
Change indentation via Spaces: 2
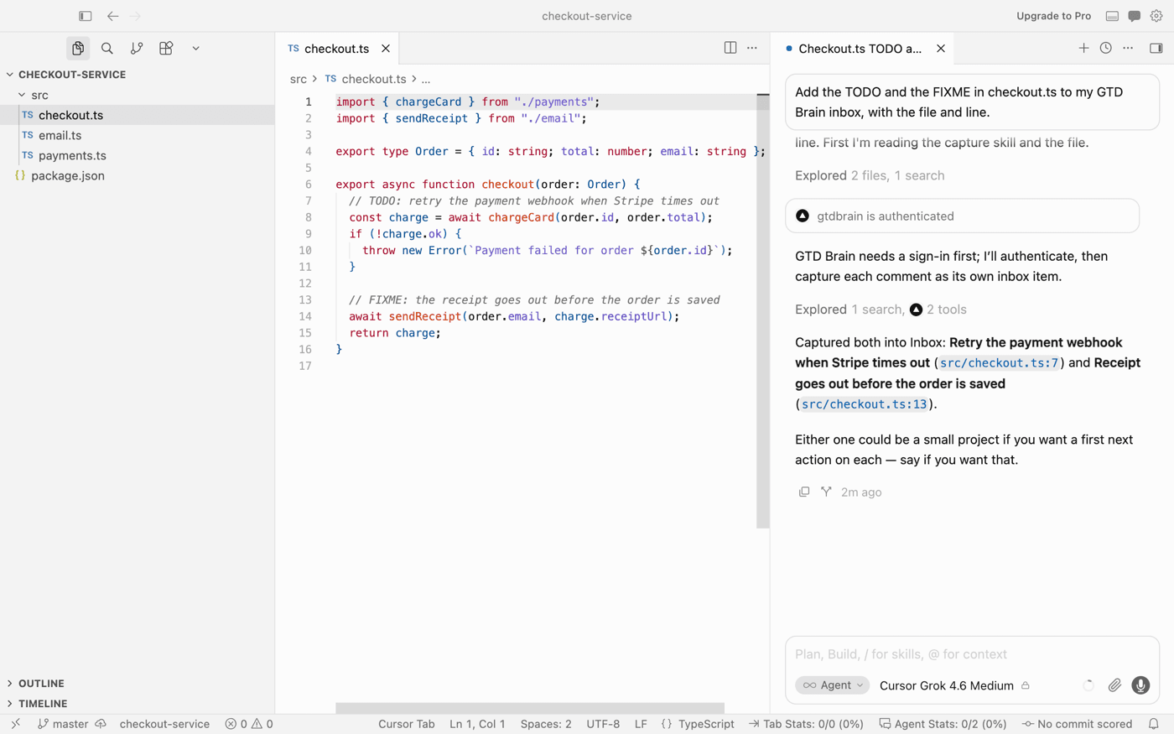pos(546,724)
